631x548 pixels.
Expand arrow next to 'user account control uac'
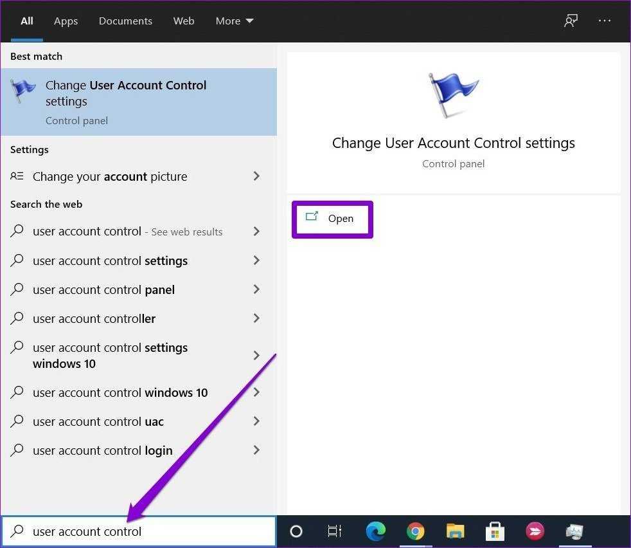[x=256, y=421]
